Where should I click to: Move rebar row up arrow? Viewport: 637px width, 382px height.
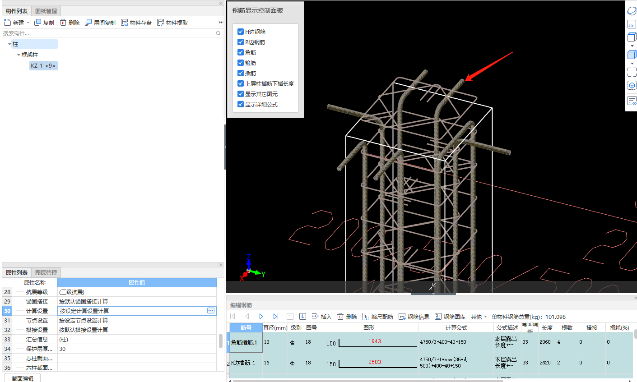[x=290, y=317]
